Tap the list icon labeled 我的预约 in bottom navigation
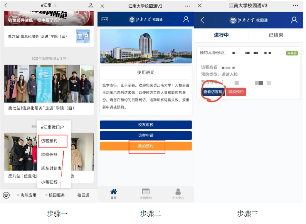Screen dimensions: 306x224 pyautogui.click(x=146, y=193)
